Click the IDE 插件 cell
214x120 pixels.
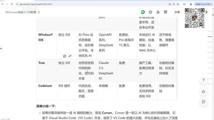pyautogui.click(x=67, y=91)
